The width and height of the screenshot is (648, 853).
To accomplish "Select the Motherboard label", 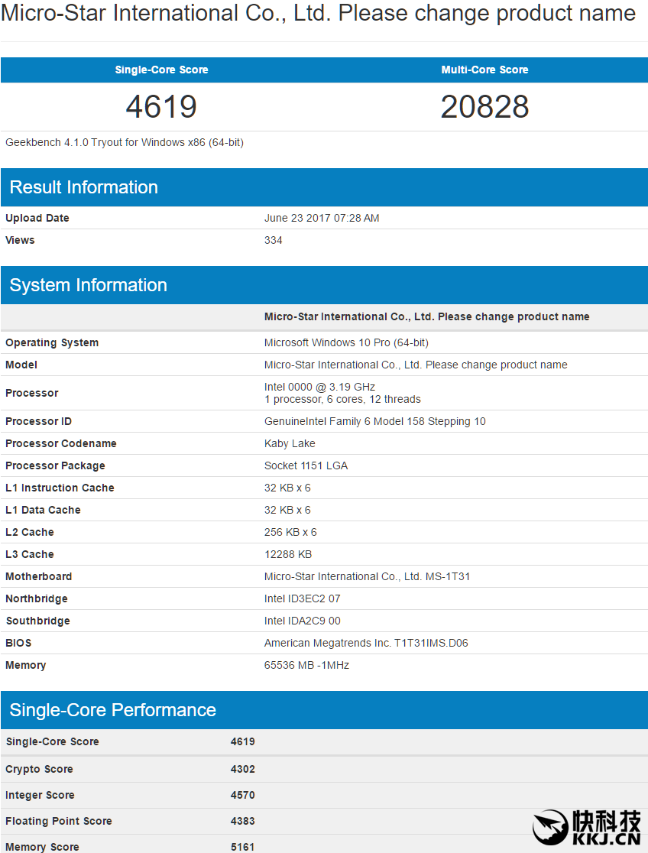I will pos(39,576).
